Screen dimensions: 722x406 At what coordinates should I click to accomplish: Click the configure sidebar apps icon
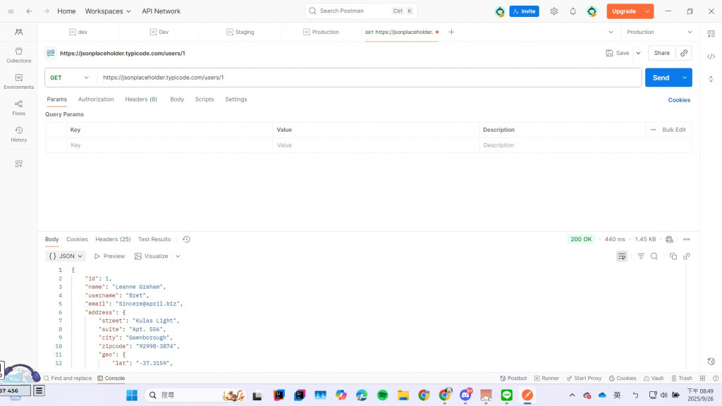coord(18,164)
